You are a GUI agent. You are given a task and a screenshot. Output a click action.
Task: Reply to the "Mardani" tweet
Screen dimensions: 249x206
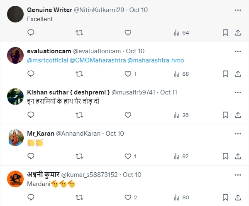tap(31, 197)
